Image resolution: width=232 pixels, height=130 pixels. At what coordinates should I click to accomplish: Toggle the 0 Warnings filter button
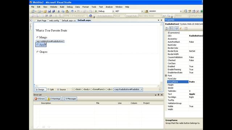[x=54, y=99]
